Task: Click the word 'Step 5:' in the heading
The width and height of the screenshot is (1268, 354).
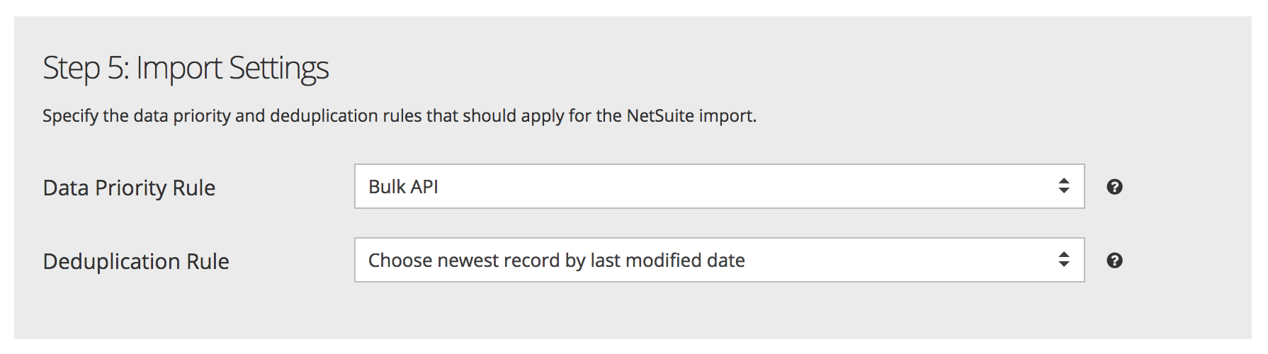Action: point(86,69)
